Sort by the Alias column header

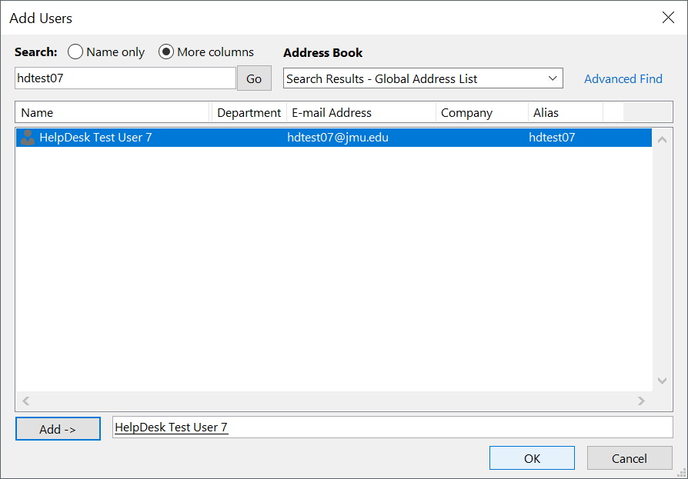[566, 112]
